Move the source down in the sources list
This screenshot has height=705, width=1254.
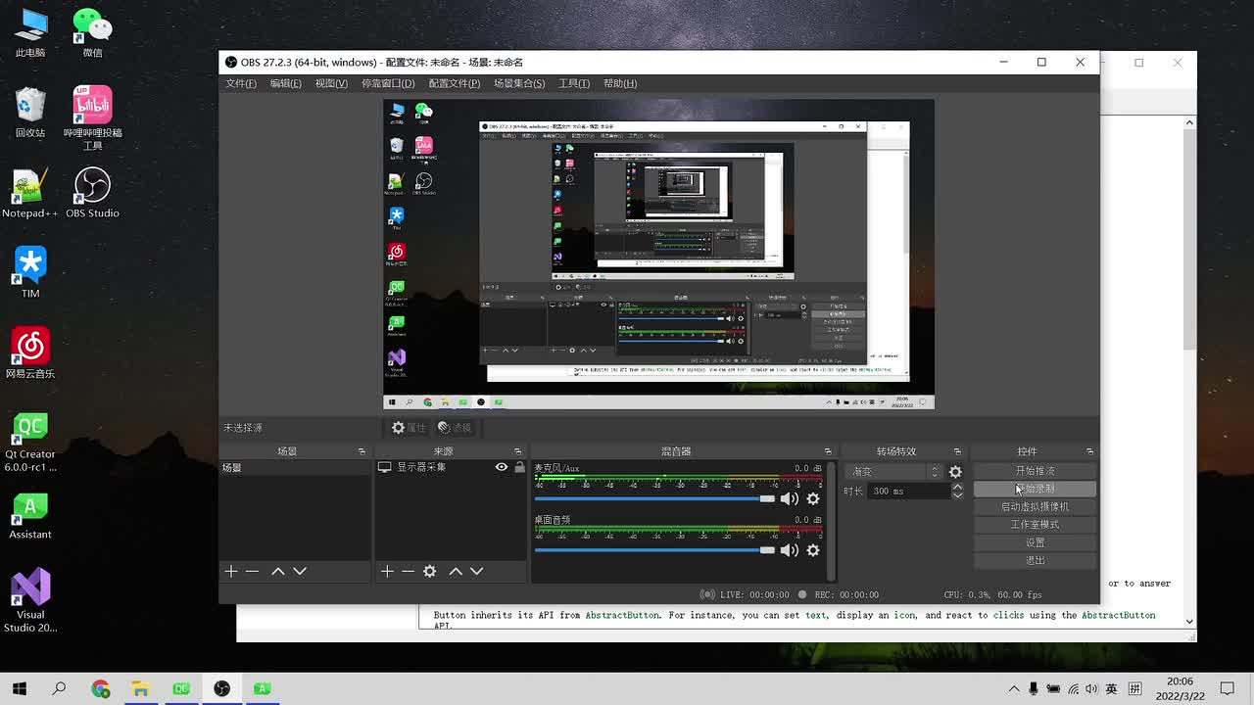[477, 571]
